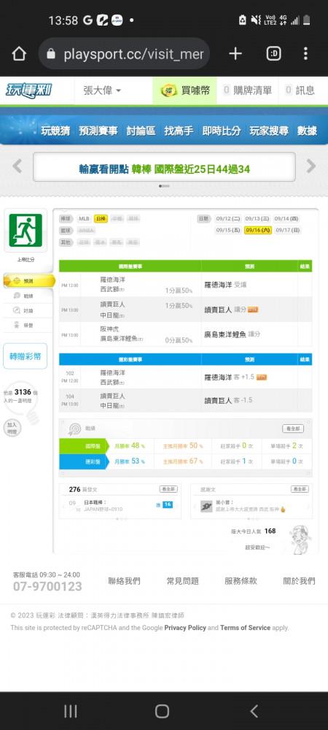Open the tab switcher icon
The width and height of the screenshot is (328, 730).
pyautogui.click(x=273, y=54)
